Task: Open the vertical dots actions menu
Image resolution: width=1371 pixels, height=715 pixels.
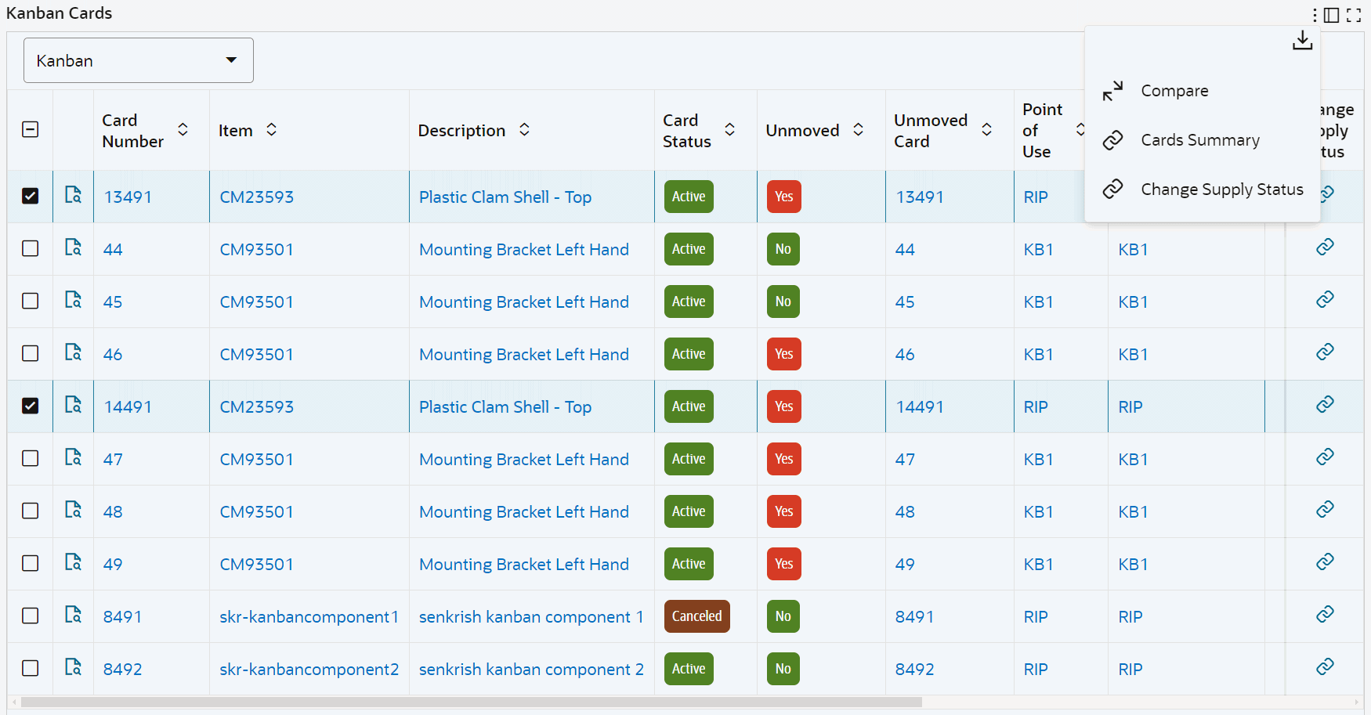Action: pos(1315,15)
